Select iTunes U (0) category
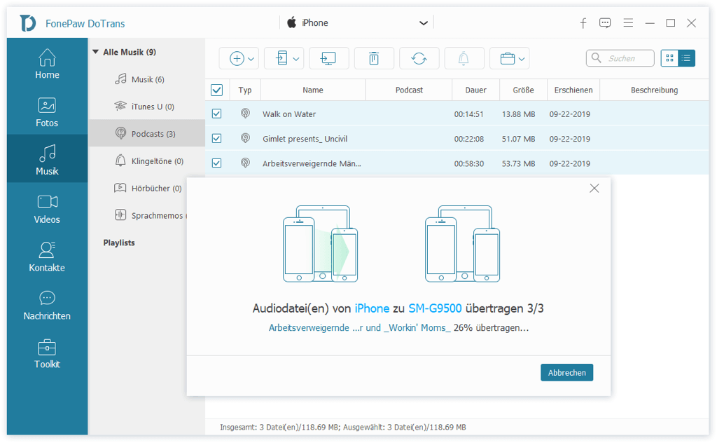 tap(147, 107)
